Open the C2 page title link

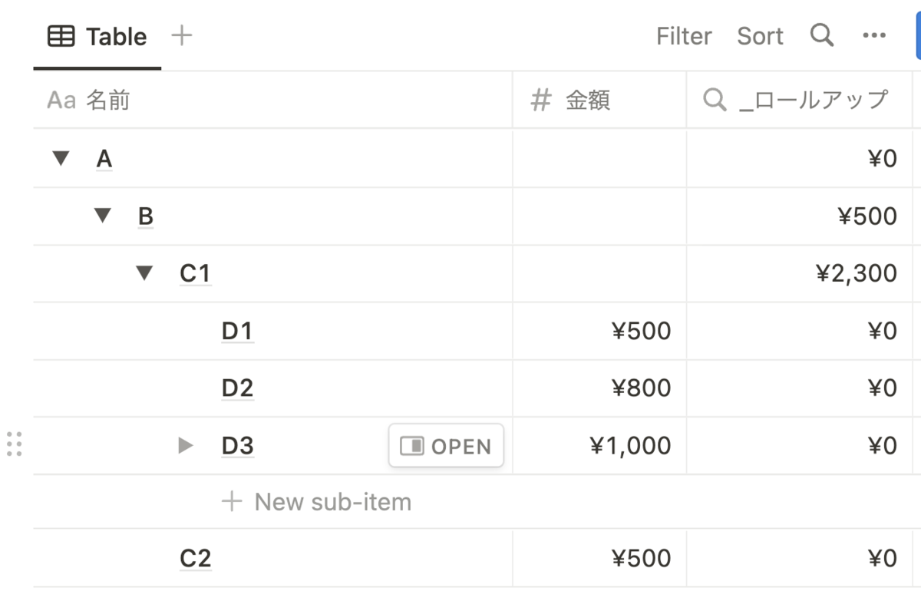click(195, 558)
